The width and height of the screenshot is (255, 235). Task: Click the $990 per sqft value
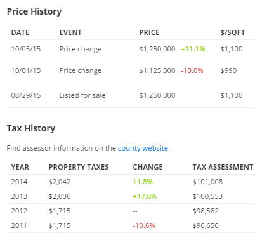[x=228, y=70]
